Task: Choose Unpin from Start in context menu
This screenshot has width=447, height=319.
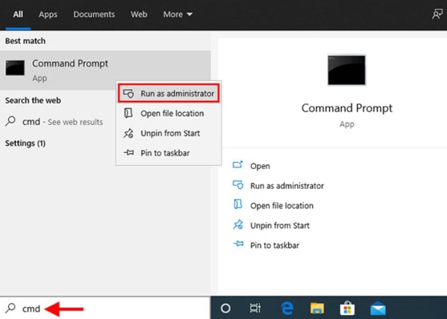Action: pyautogui.click(x=169, y=133)
